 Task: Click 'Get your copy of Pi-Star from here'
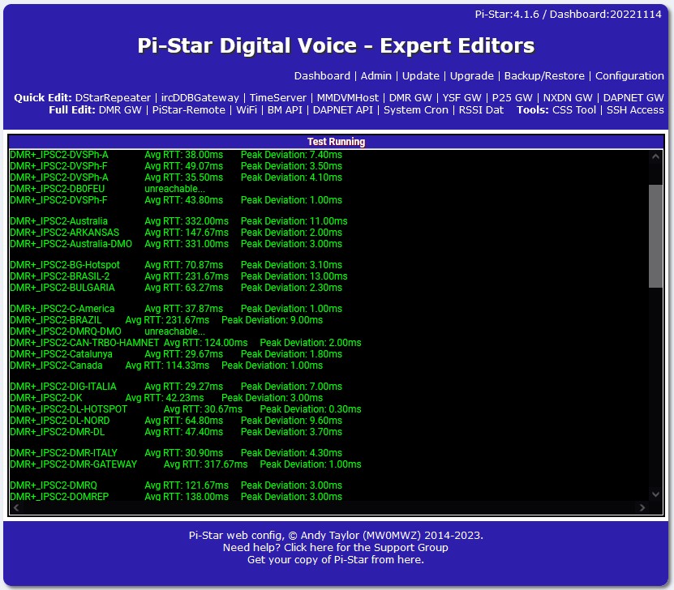point(335,559)
